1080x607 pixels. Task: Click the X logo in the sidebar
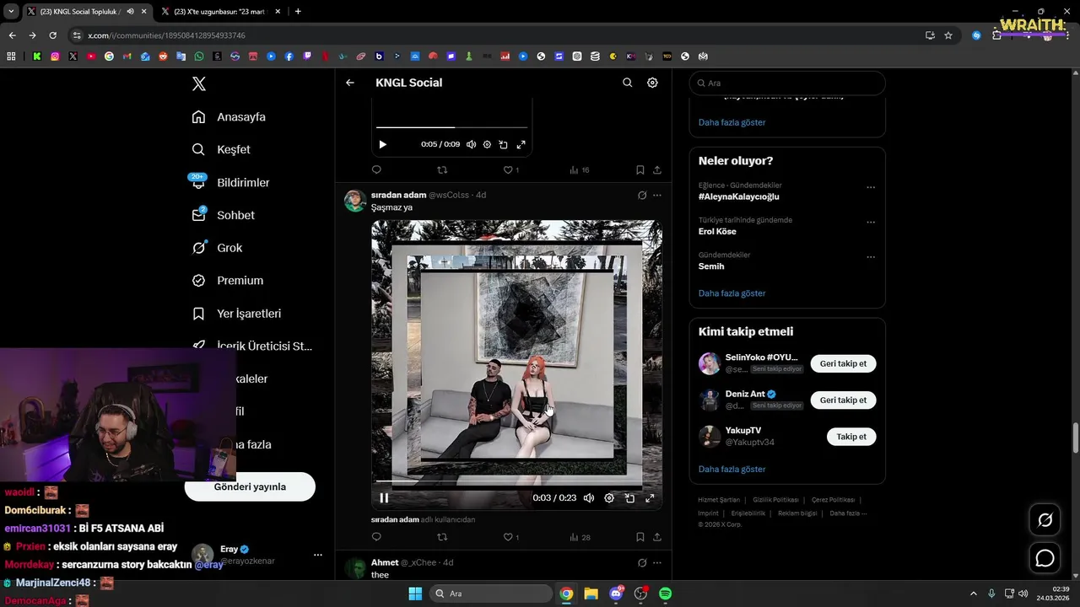point(199,83)
